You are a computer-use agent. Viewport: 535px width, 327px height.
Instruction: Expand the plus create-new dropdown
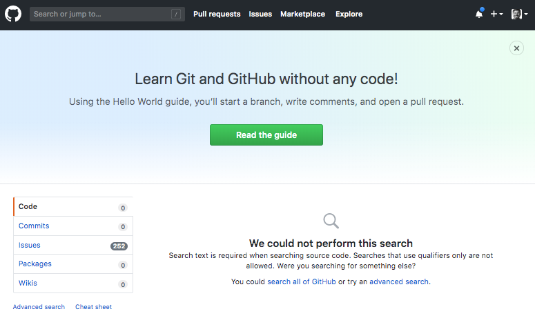click(x=496, y=14)
